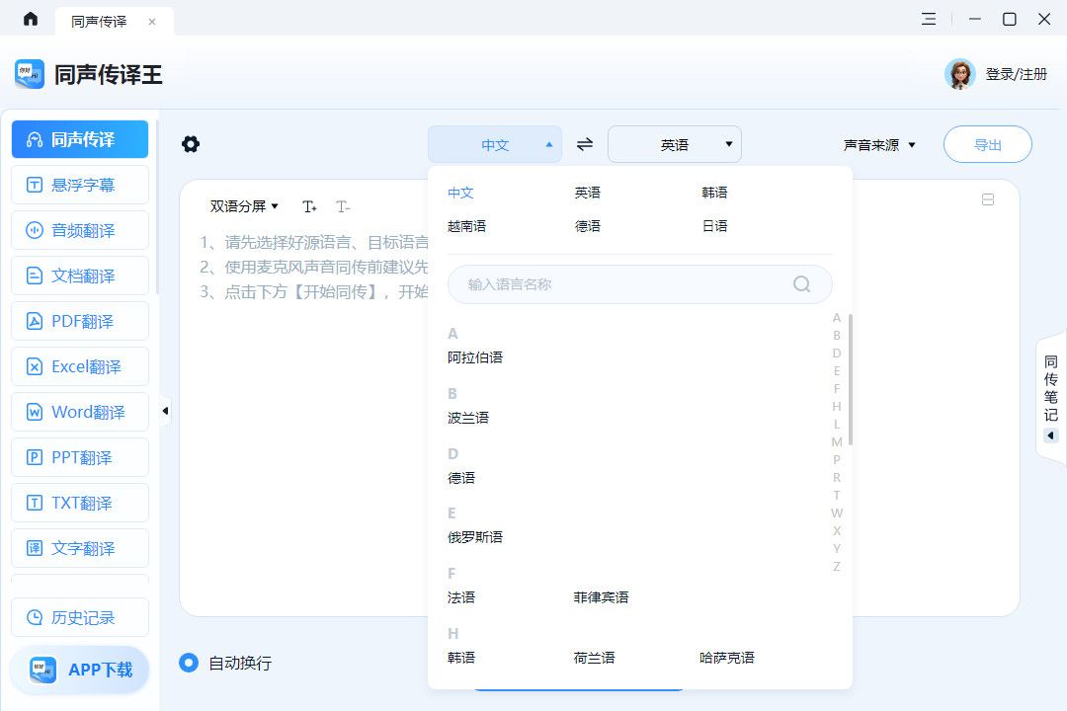
Task: Open the 英语 target language dropdown
Action: 675,144
